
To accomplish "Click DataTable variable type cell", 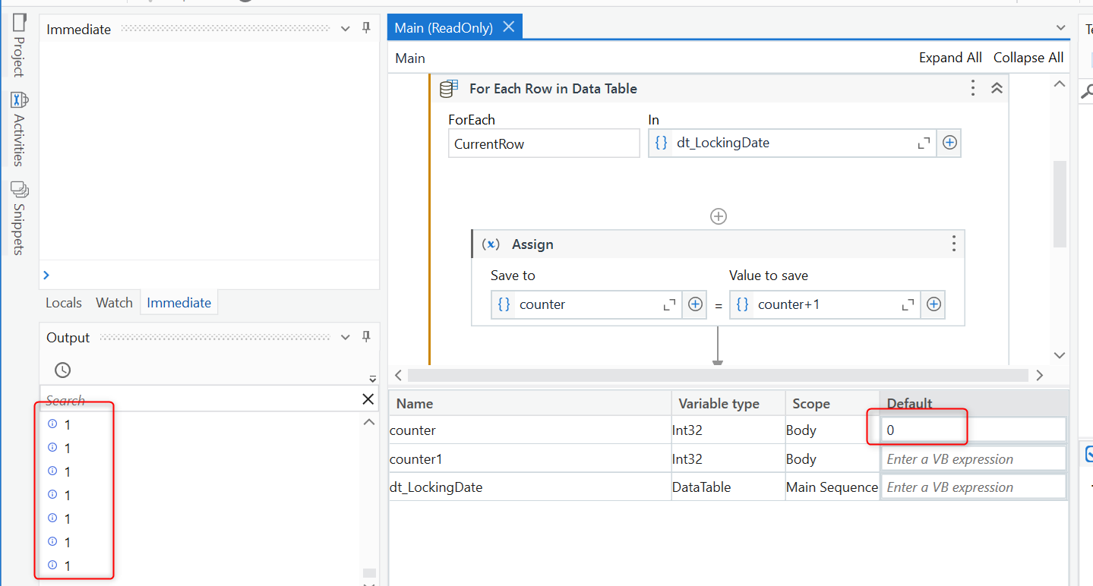I will tap(728, 487).
